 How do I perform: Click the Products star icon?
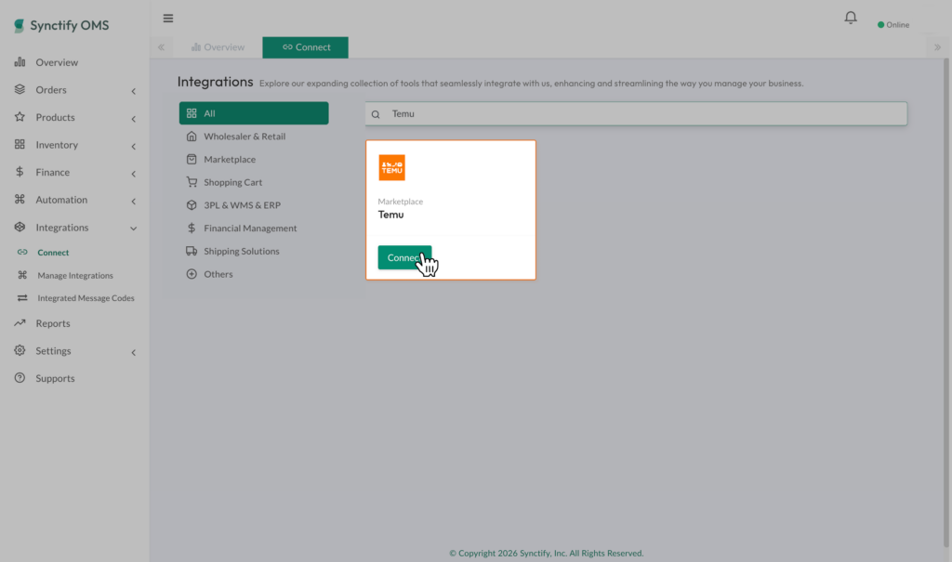click(20, 116)
